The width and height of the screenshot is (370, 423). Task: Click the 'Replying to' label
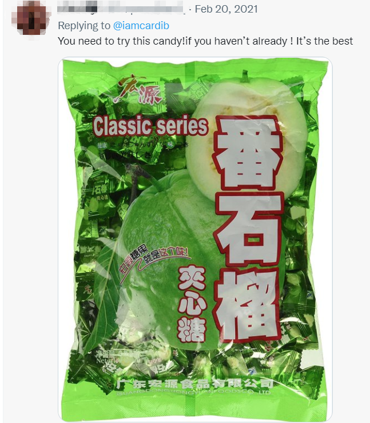coord(84,26)
